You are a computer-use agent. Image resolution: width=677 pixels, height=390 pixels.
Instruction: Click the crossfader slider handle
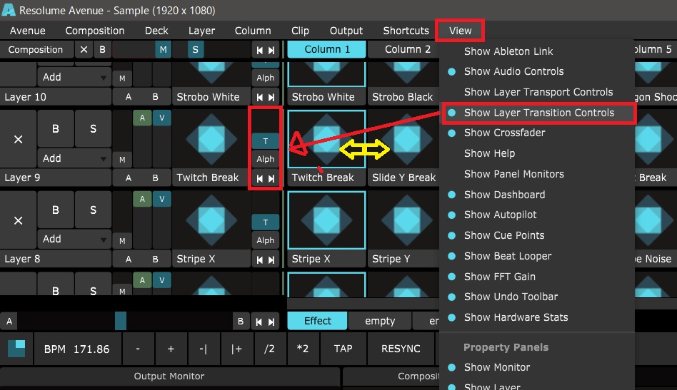[121, 321]
